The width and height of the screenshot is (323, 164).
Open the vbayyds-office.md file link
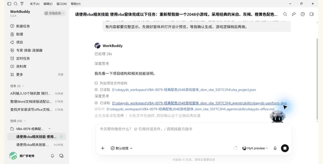tap(190, 109)
